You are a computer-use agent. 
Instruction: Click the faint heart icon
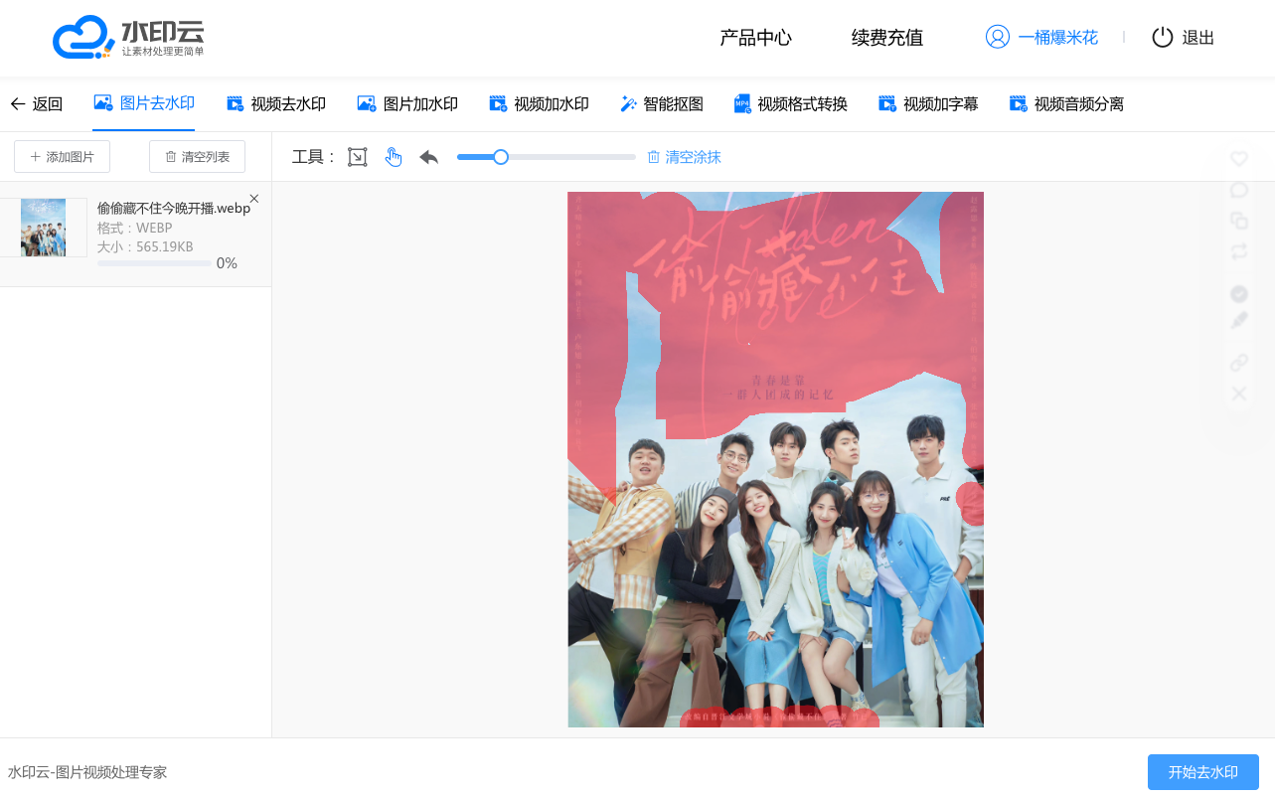click(1239, 158)
